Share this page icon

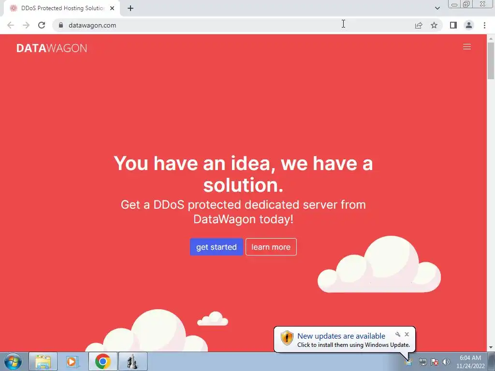point(419,25)
